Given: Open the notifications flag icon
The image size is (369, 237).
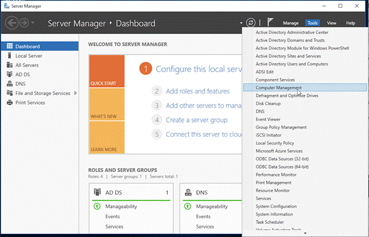Looking at the screenshot, I should click(270, 22).
